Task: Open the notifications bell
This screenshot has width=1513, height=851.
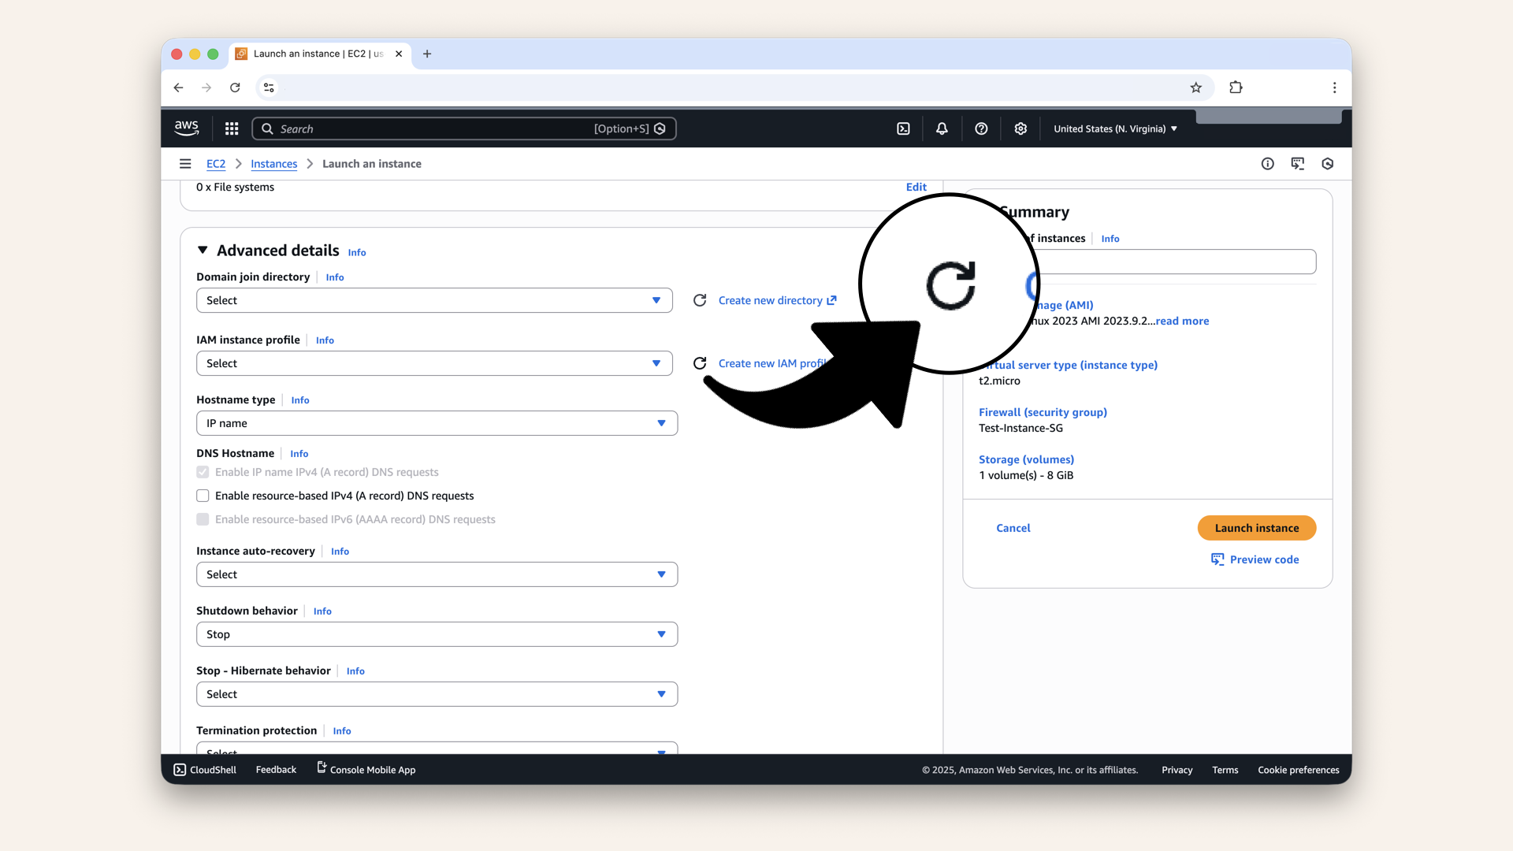Action: (942, 128)
